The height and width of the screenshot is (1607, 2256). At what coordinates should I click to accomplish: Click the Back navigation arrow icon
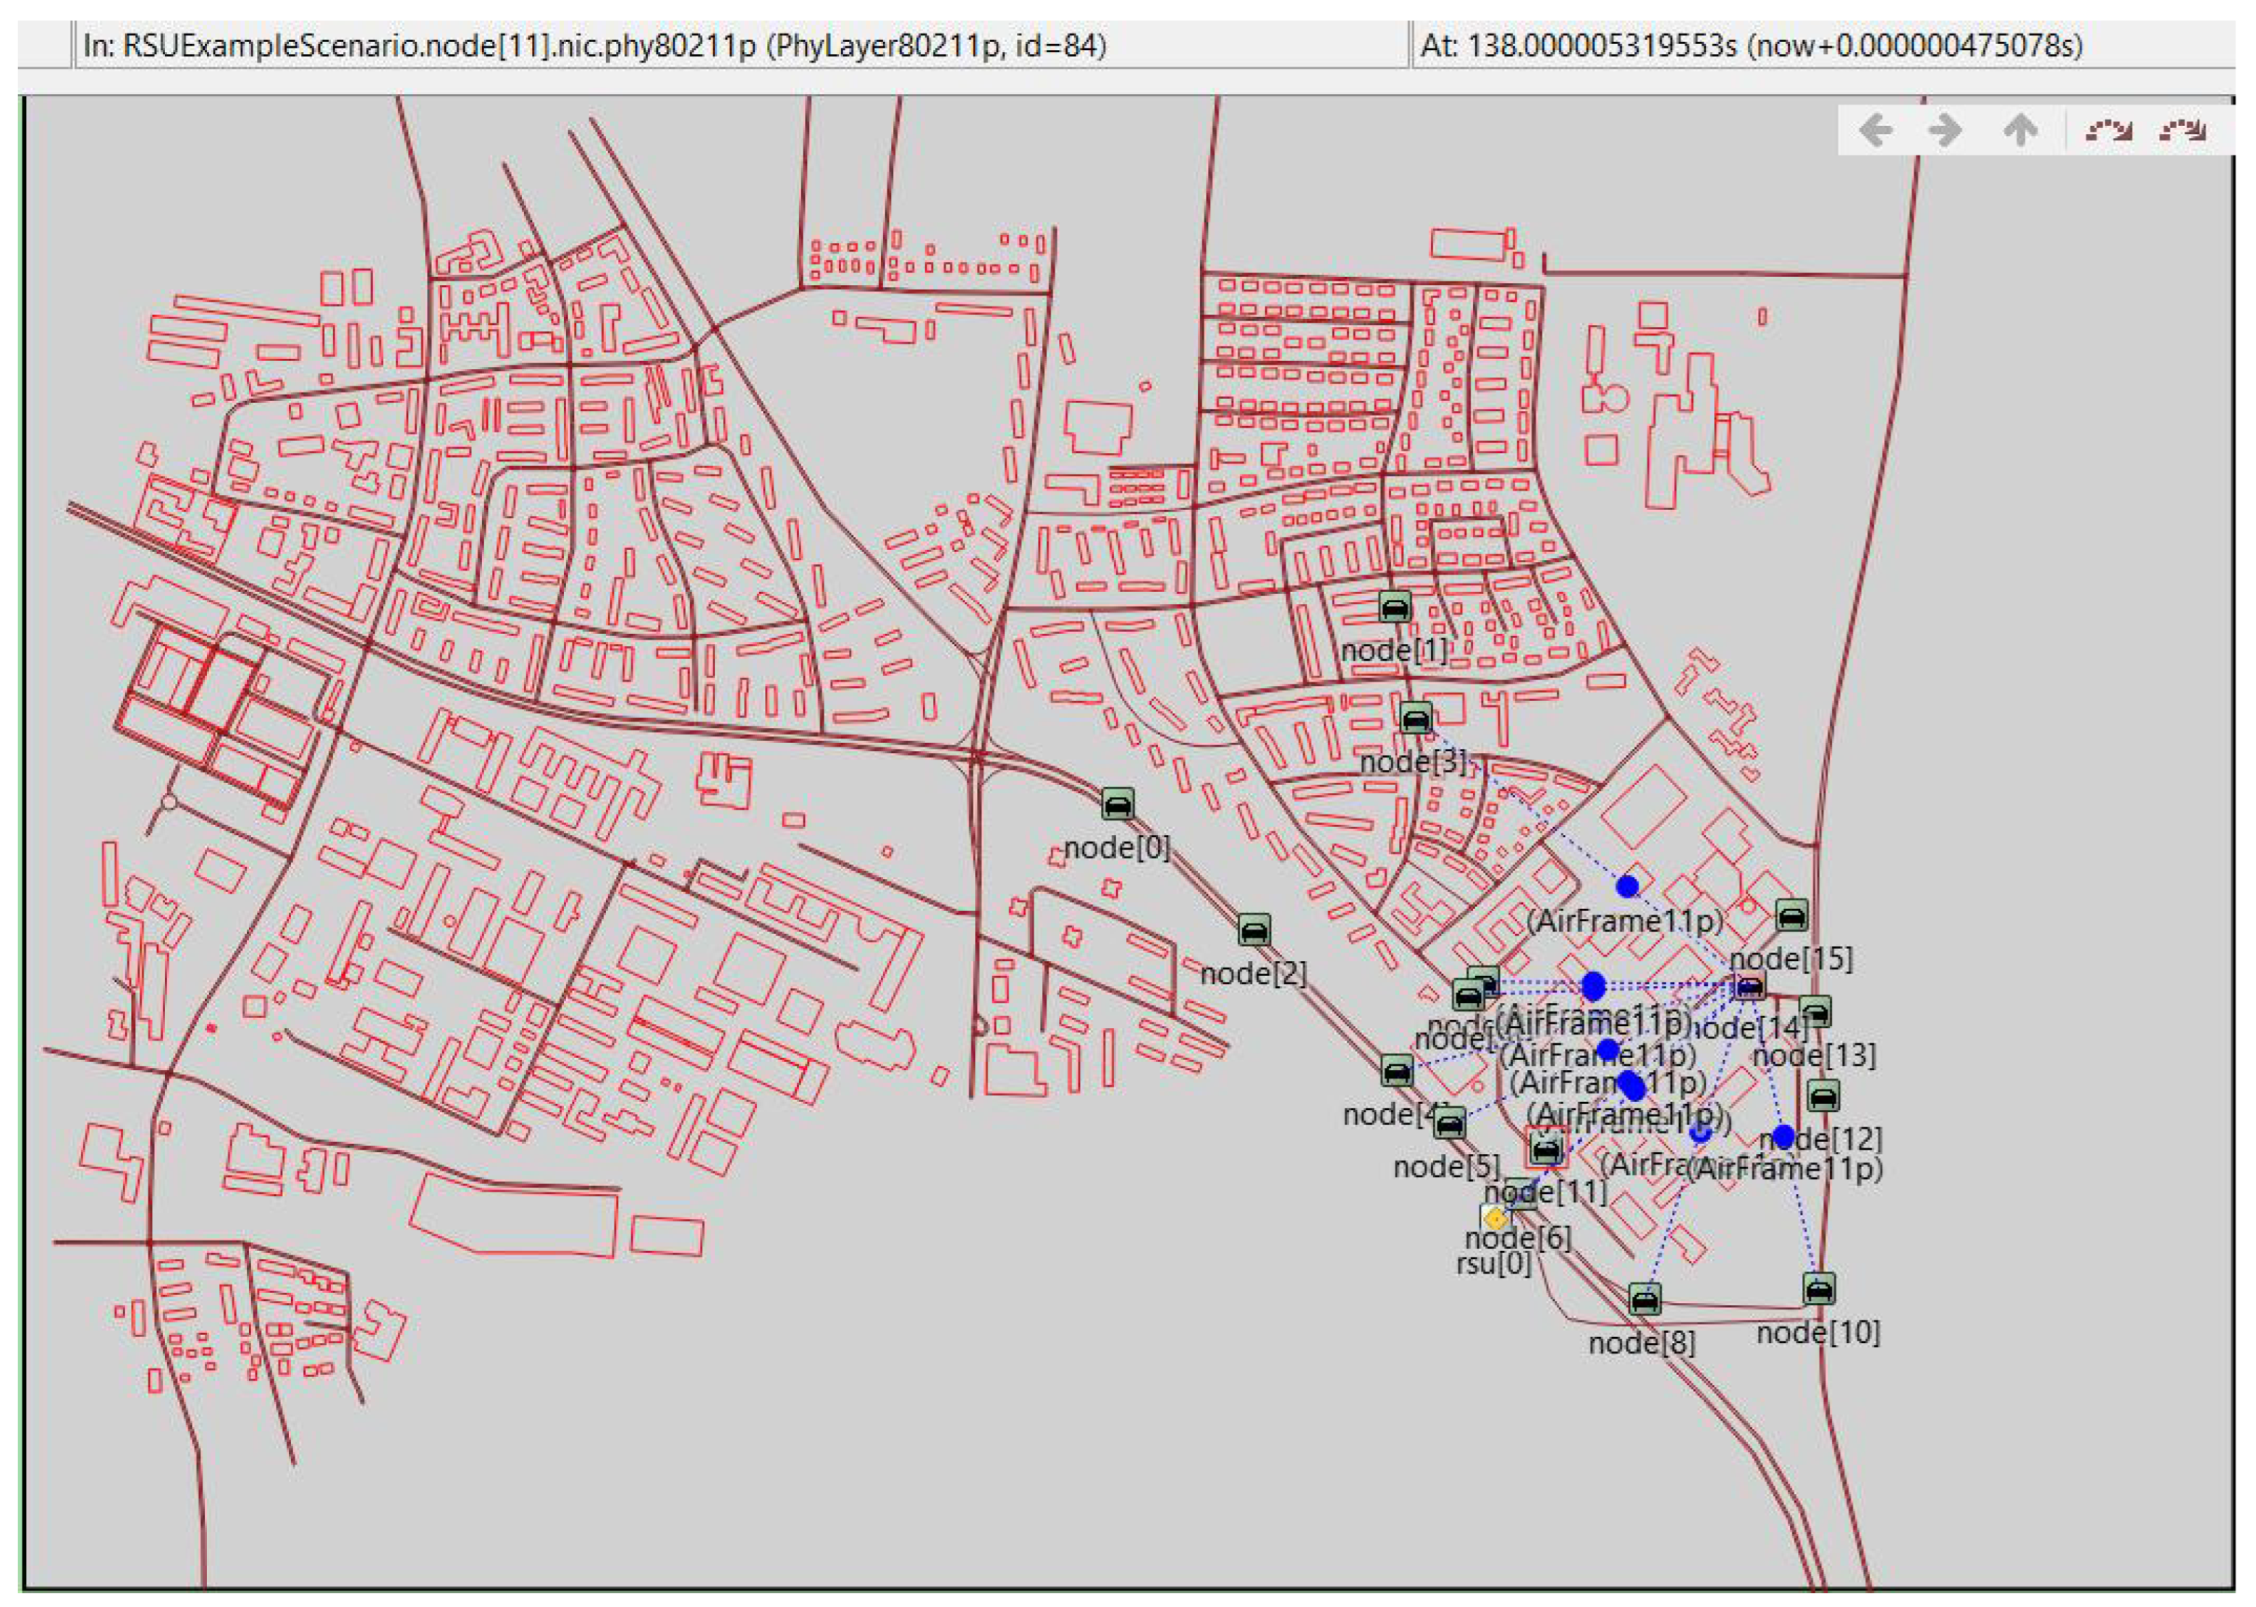pos(1876,130)
